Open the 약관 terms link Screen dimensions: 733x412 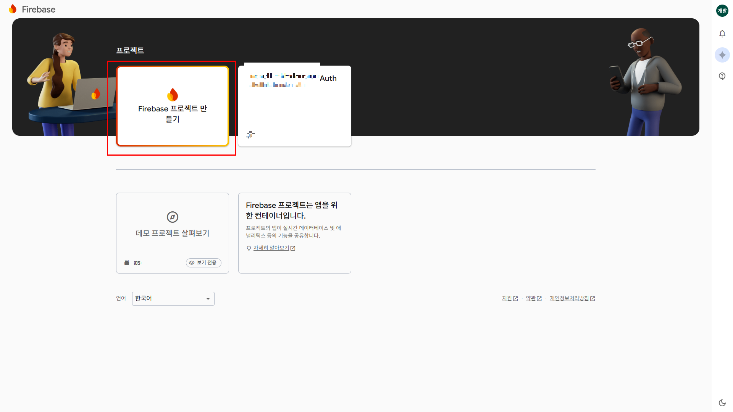pyautogui.click(x=531, y=298)
